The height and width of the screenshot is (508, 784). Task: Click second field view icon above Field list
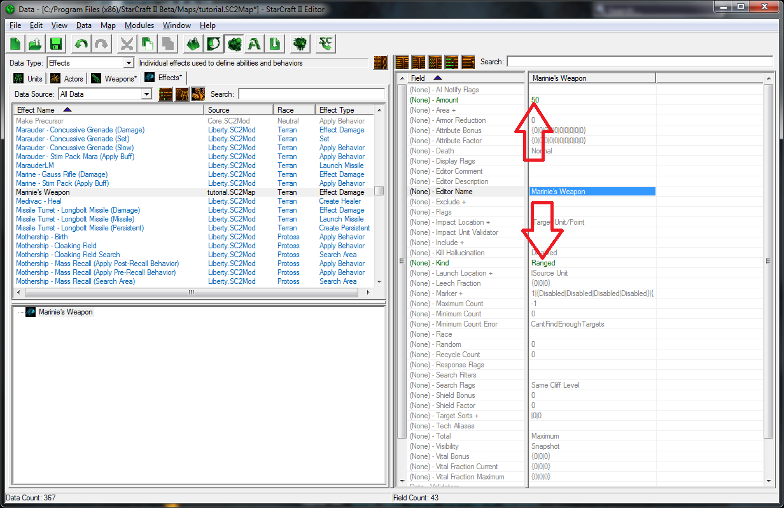pos(419,62)
